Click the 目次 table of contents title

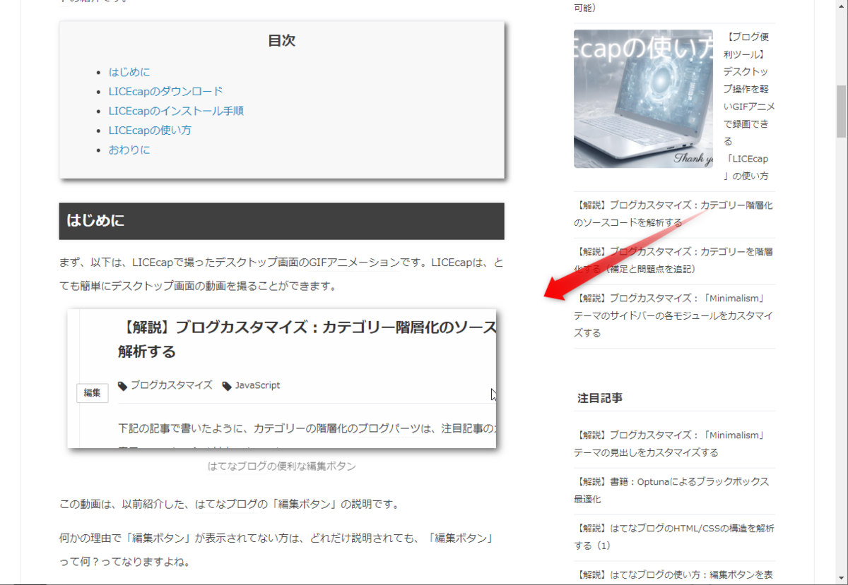(x=282, y=41)
